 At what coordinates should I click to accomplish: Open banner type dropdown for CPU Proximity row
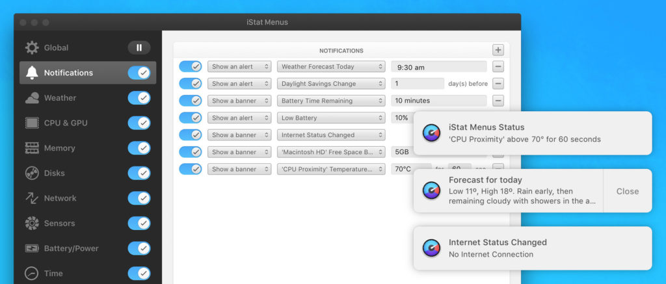point(239,169)
